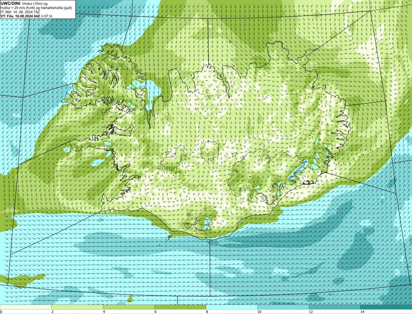Image resolution: width=412 pixels, height=314 pixels.
Task: Click the 'hviður > 25 m/s (hvítt)' description line
Action: 36,7
